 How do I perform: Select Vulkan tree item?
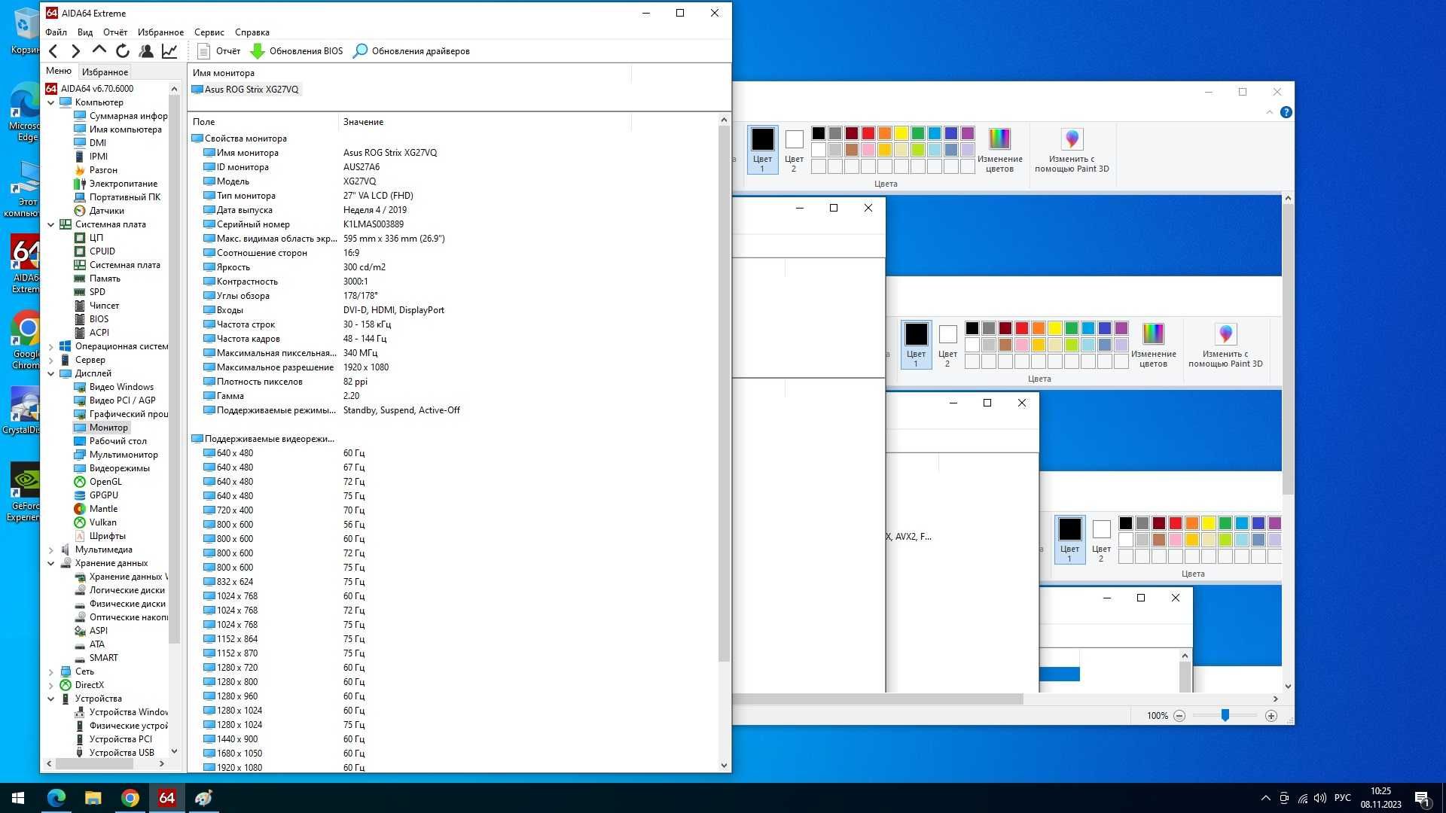(102, 522)
